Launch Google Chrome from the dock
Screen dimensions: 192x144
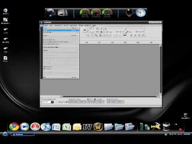(14, 126)
